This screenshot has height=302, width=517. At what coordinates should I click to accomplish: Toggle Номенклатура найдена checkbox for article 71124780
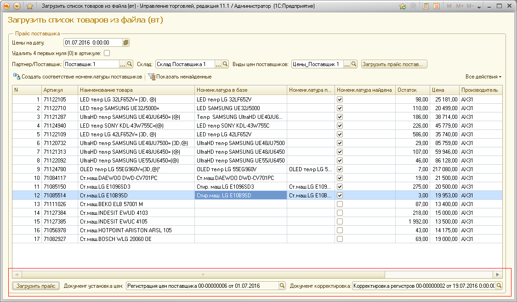pos(340,169)
